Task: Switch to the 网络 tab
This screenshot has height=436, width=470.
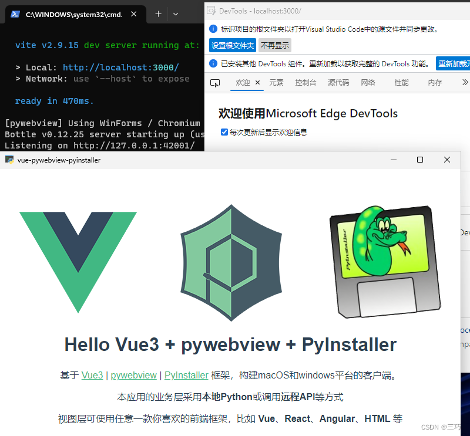Action: click(368, 82)
